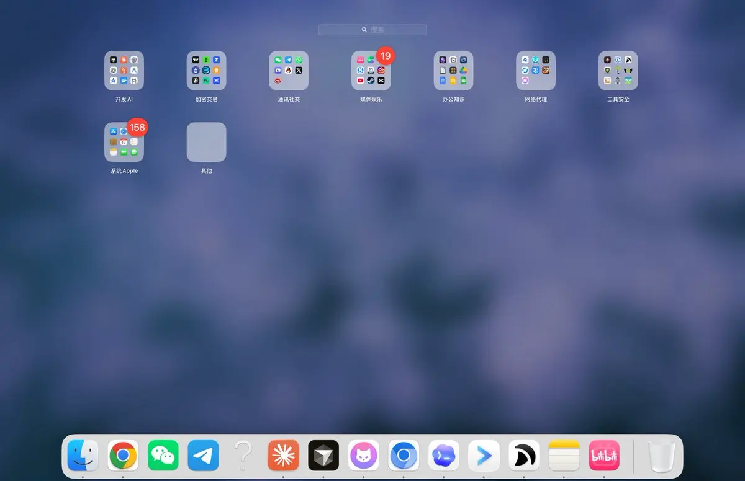Image resolution: width=745 pixels, height=481 pixels.
Task: Launch Google Chrome from the Dock
Action: click(123, 456)
